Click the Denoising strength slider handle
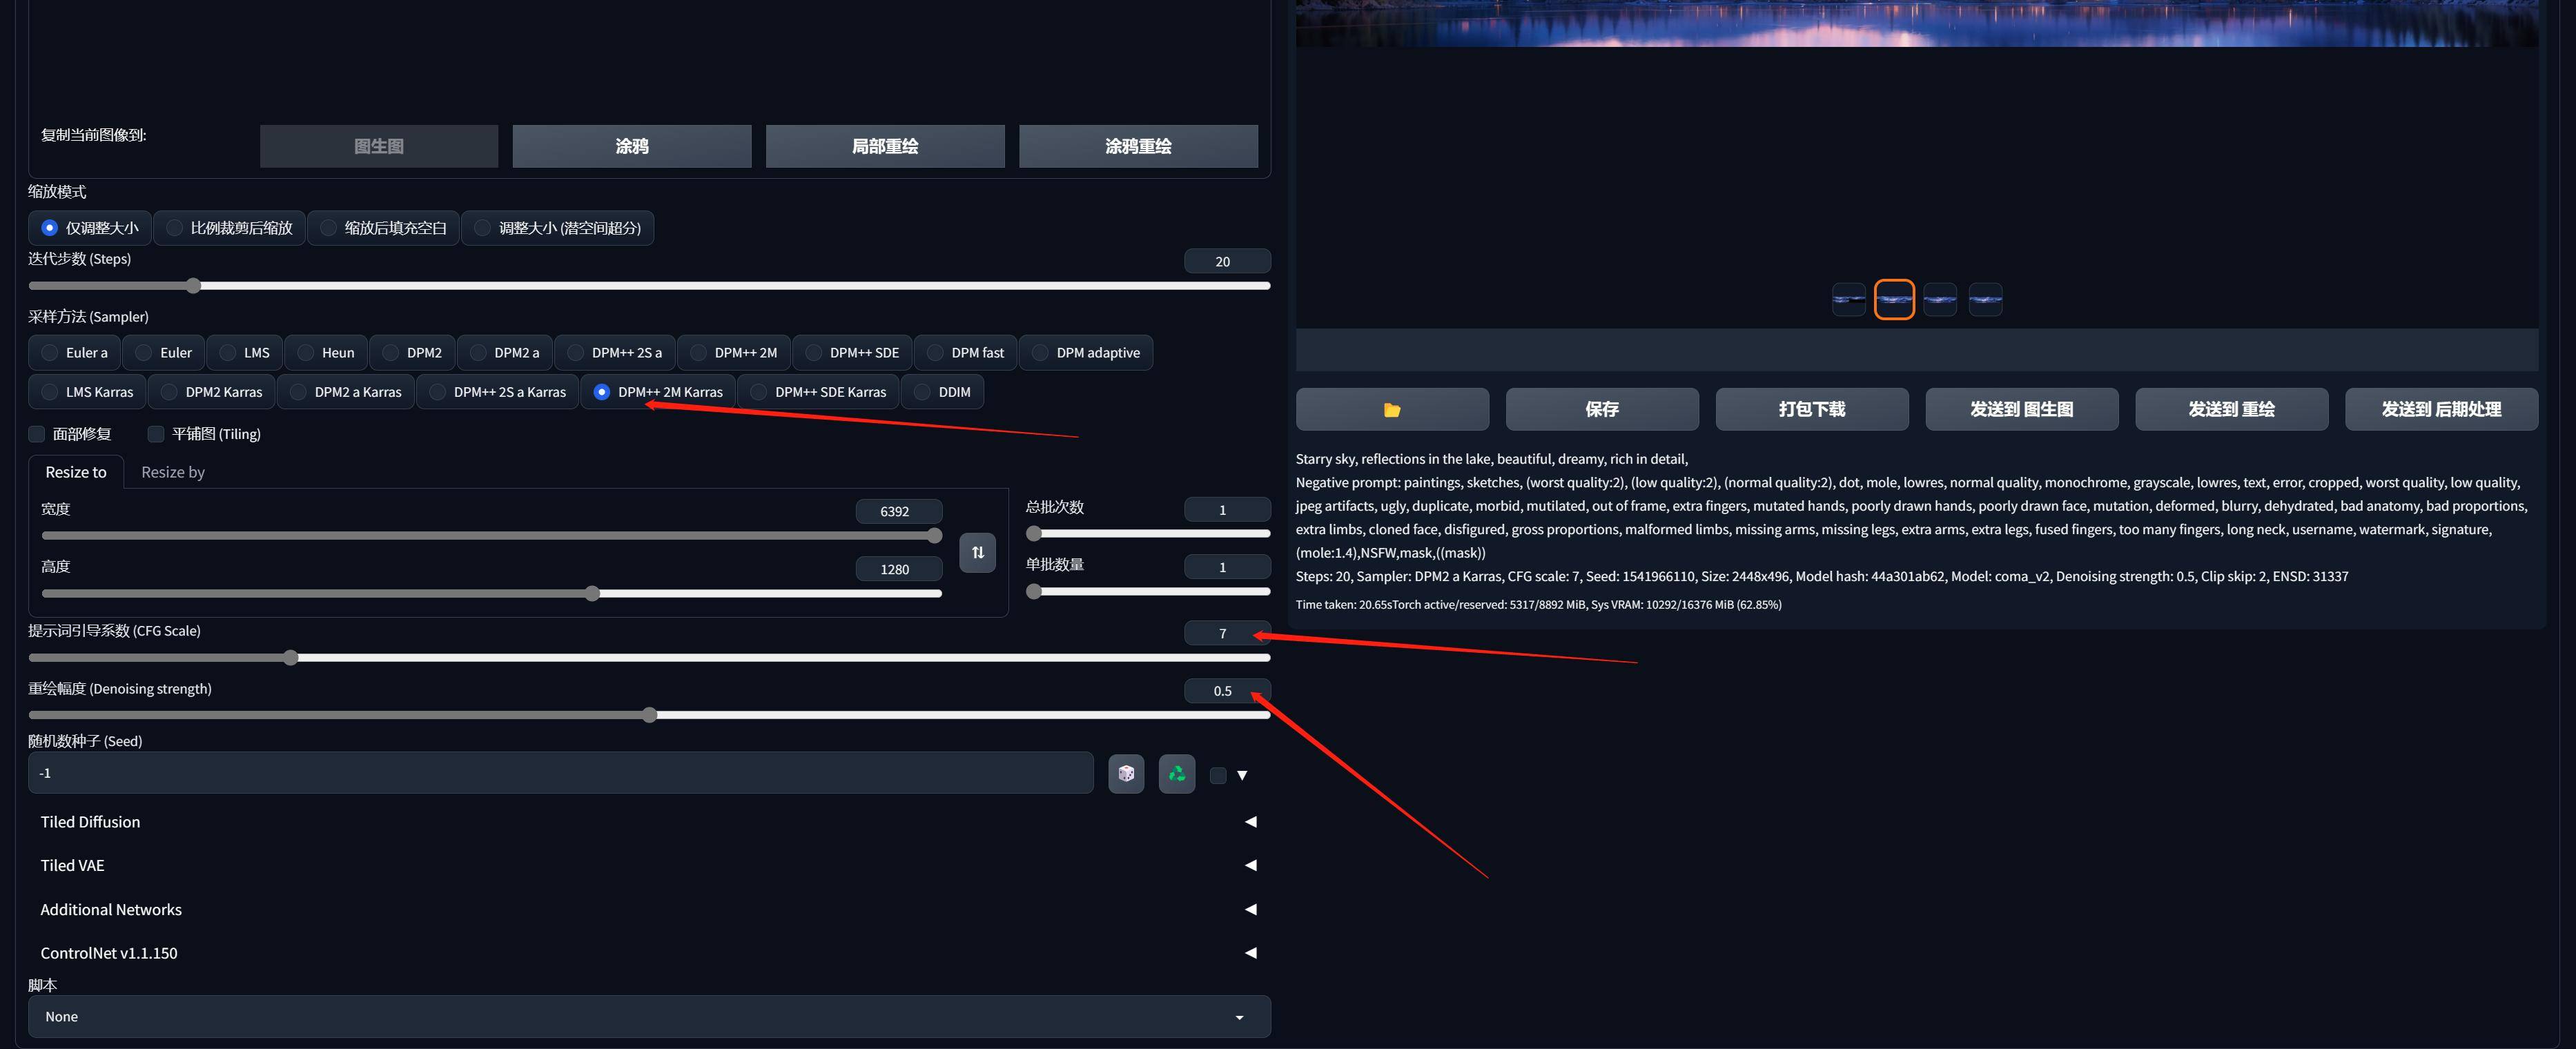Screen dimensions: 2576x1049 coord(650,715)
